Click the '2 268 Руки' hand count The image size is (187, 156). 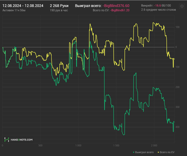[x=59, y=6]
